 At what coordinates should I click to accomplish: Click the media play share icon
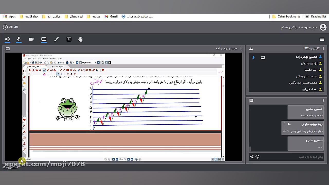(x=69, y=39)
